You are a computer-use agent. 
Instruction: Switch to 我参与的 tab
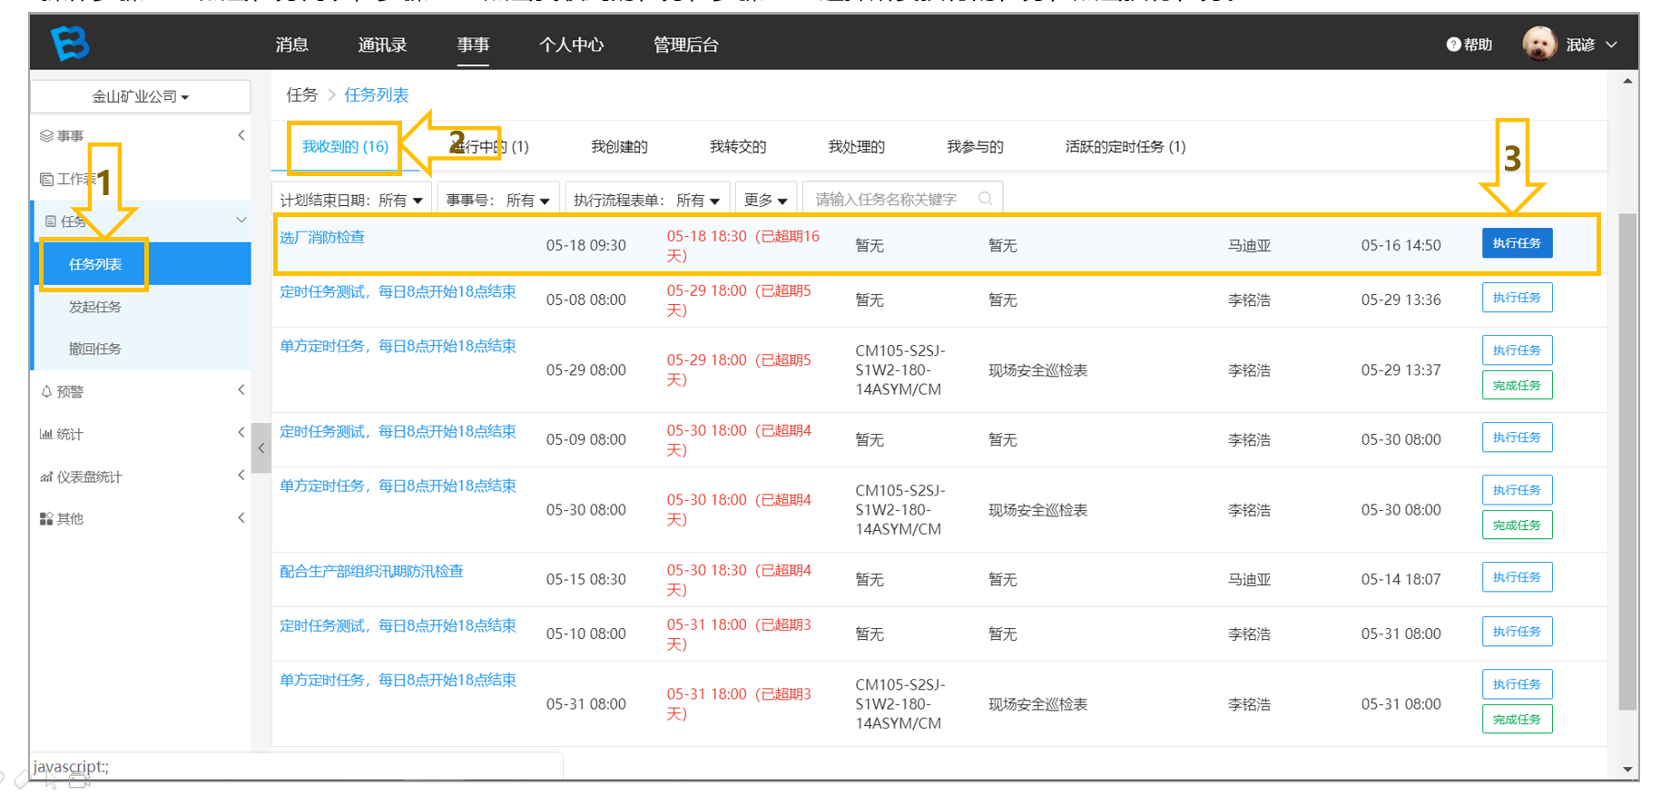[975, 146]
